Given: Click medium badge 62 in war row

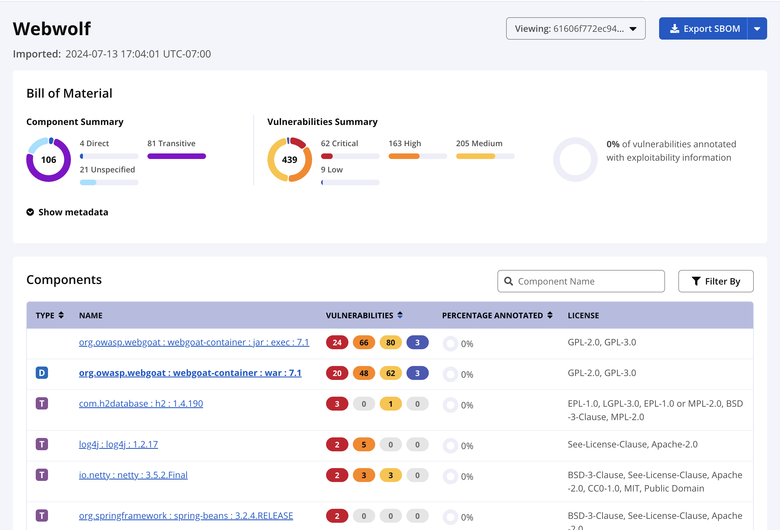Looking at the screenshot, I should pyautogui.click(x=391, y=373).
